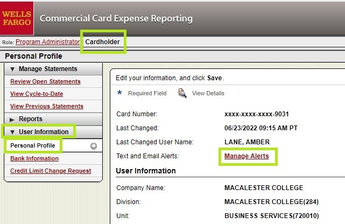
Task: Click the Company Name value MACALESTER COLLEGE
Action: coord(264,188)
